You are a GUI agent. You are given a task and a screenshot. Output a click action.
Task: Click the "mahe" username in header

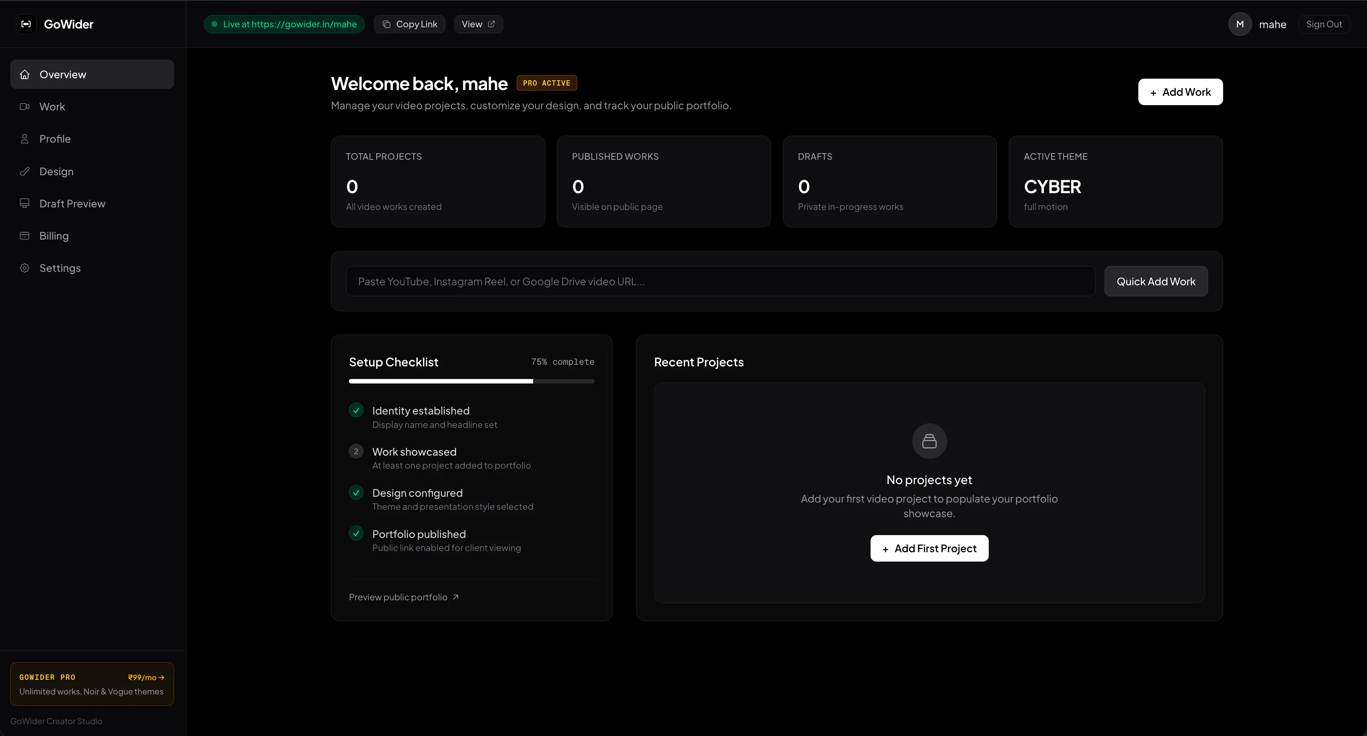pyautogui.click(x=1272, y=24)
